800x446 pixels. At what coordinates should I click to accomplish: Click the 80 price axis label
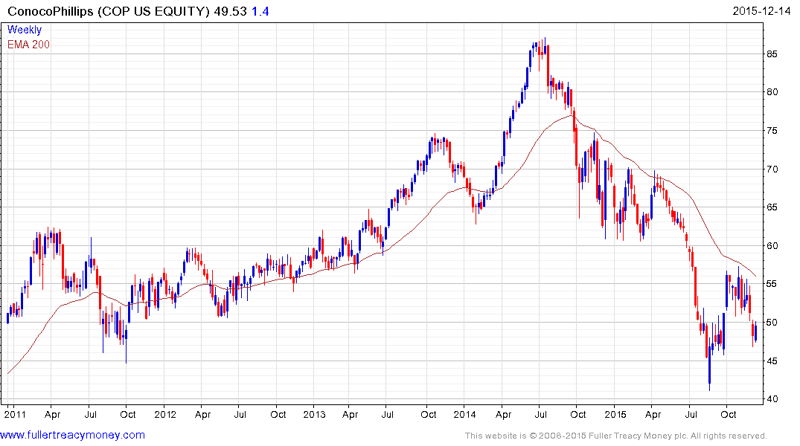coord(772,92)
